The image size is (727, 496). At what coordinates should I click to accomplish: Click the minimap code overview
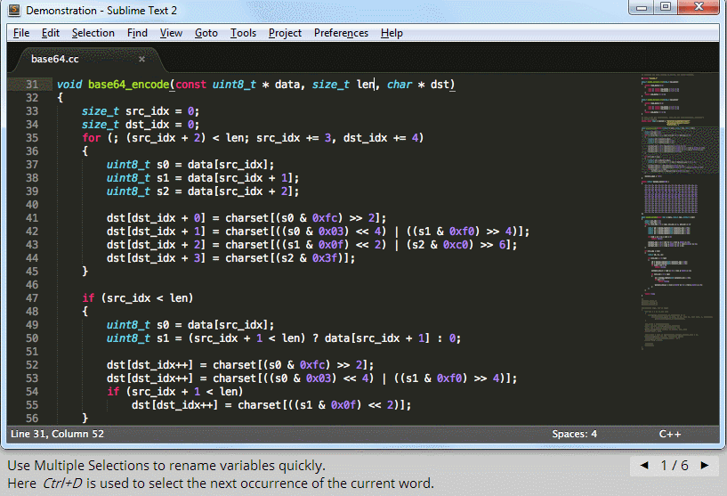pyautogui.click(x=679, y=211)
